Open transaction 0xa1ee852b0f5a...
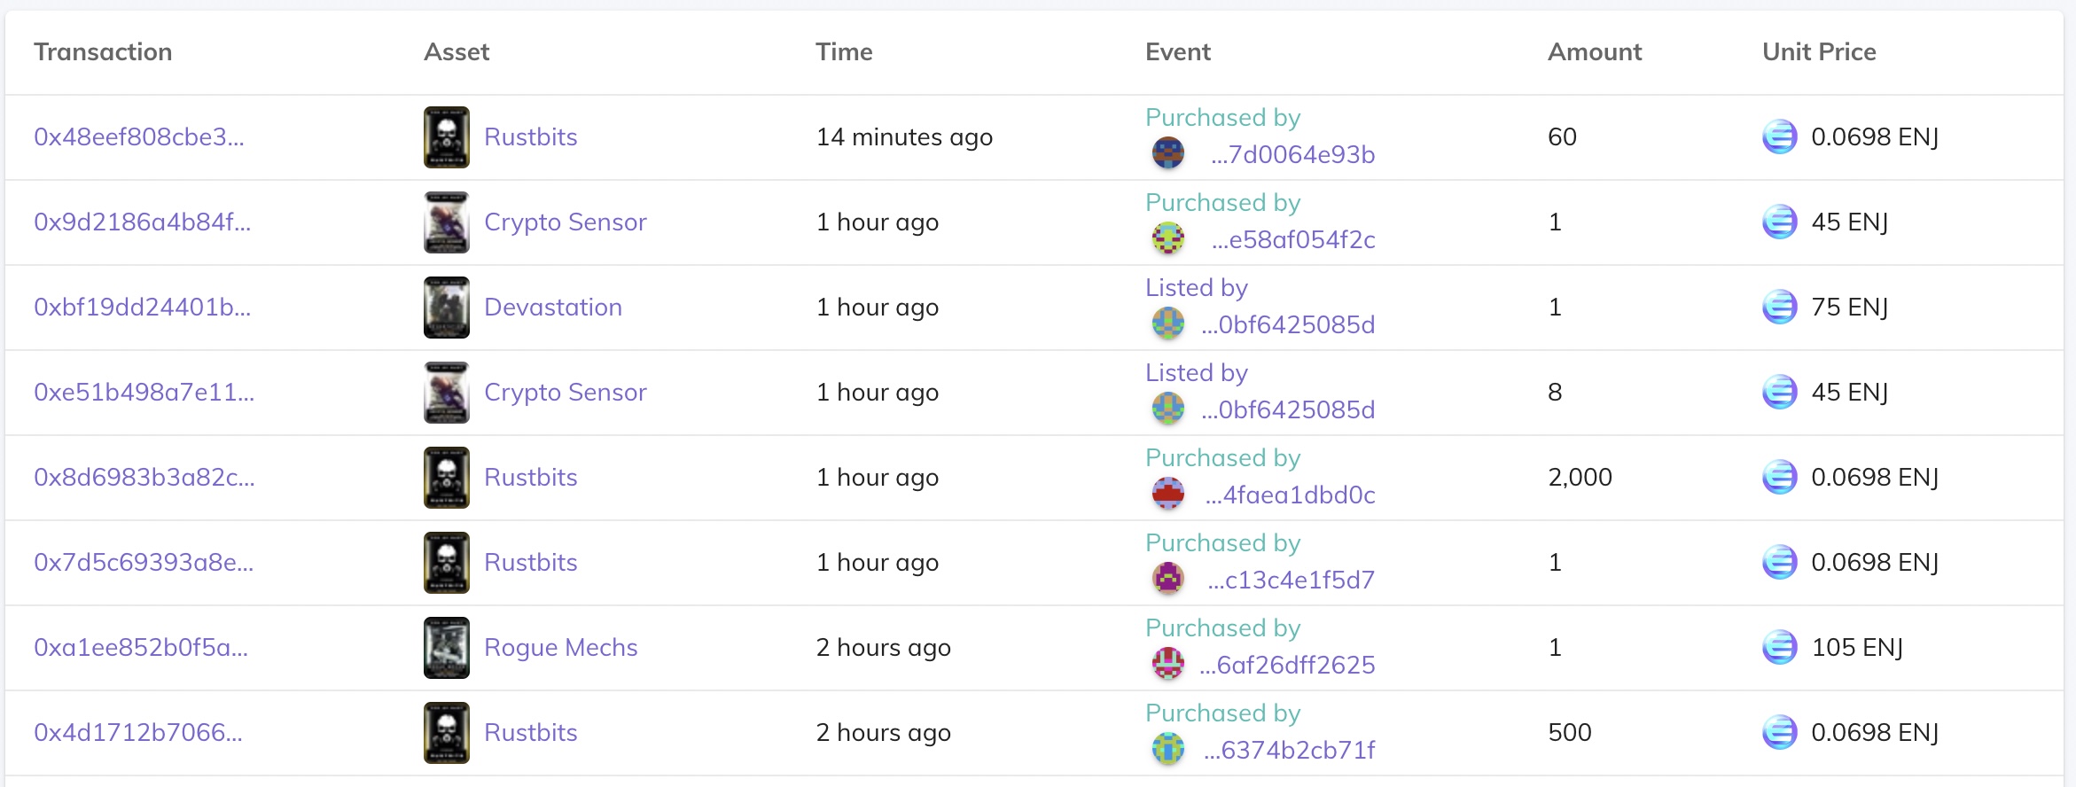2076x787 pixels. [x=141, y=648]
